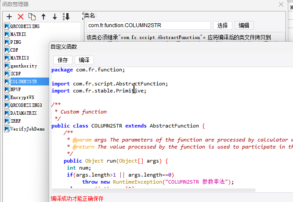Select IRRF function entry
Image resolution: width=293 pixels, height=202 pixels.
(x=16, y=121)
